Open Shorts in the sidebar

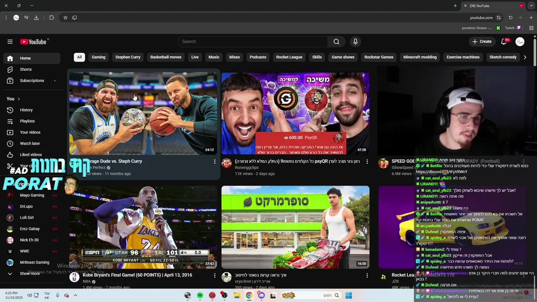coord(32,69)
